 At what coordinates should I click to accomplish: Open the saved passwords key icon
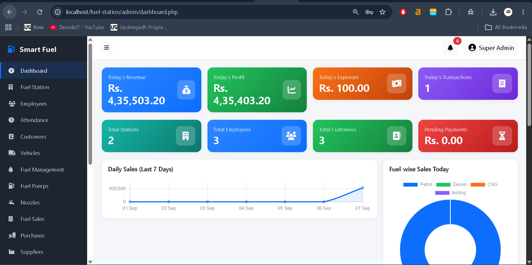[x=369, y=12]
